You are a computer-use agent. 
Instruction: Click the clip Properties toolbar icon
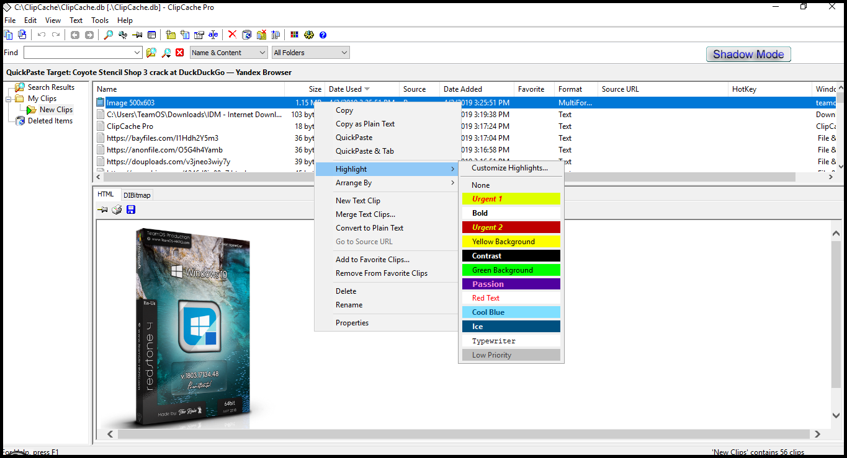pos(199,35)
